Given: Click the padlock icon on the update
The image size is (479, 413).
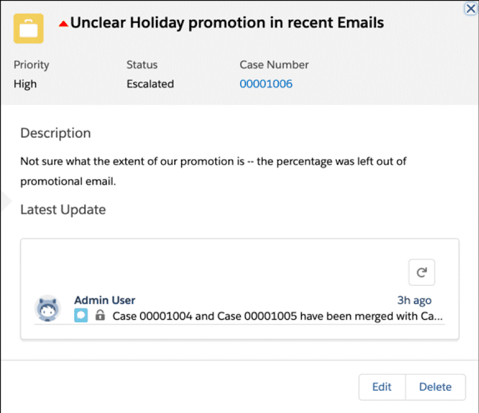Looking at the screenshot, I should tap(100, 316).
